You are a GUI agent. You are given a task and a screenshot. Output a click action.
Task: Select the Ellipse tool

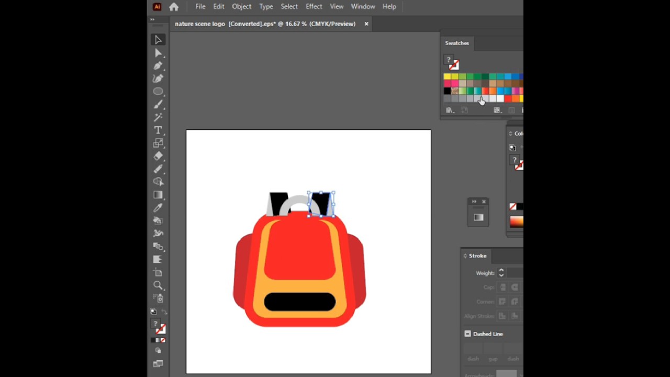click(x=158, y=92)
